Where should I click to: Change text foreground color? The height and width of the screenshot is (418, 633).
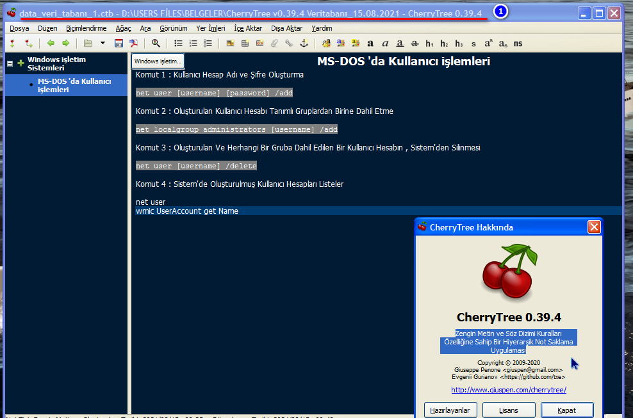pos(341,43)
